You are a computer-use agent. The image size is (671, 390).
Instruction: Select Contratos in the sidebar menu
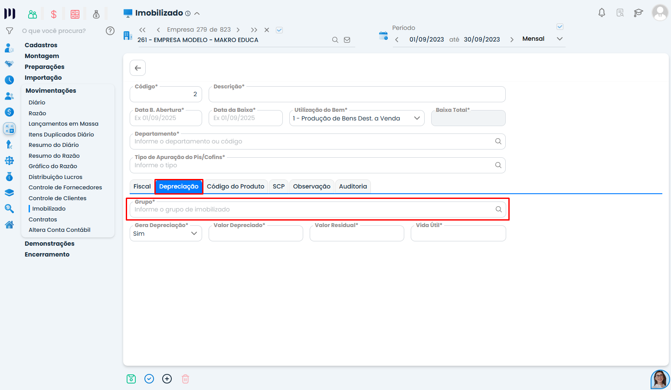[43, 219]
